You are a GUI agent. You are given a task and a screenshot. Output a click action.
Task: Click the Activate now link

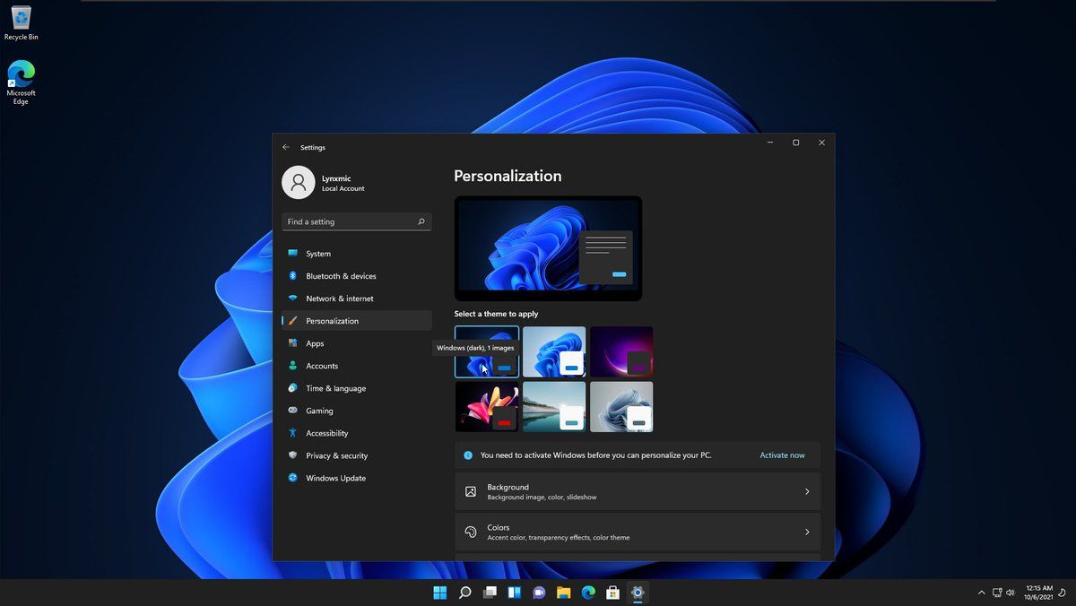point(782,455)
